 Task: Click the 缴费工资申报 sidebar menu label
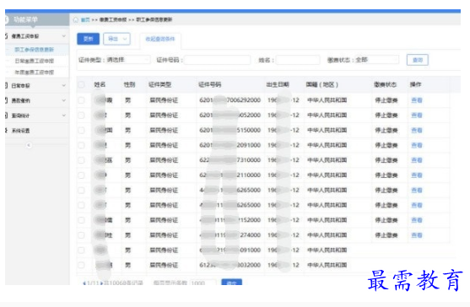click(25, 36)
